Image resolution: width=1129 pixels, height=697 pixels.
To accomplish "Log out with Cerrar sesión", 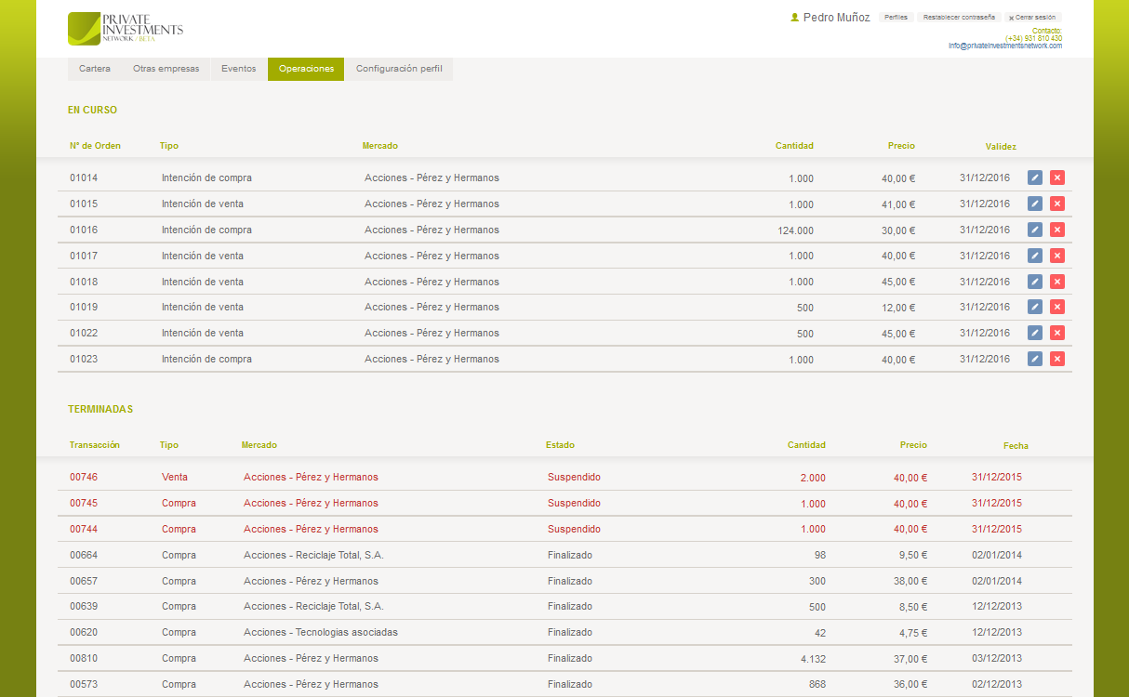I will tap(1032, 18).
